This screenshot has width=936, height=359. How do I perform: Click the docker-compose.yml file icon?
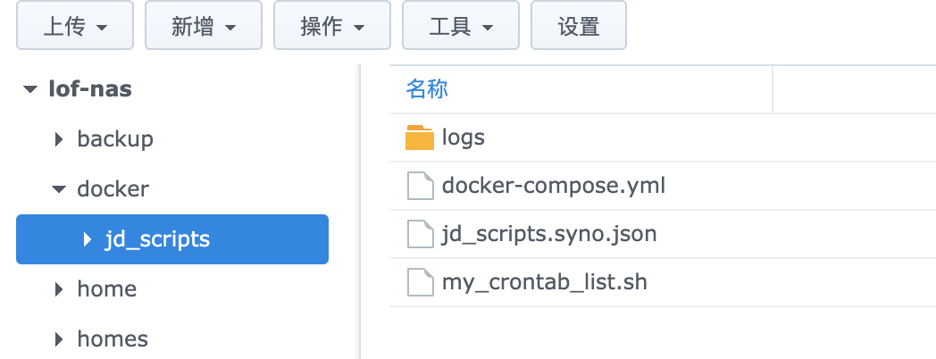(420, 186)
